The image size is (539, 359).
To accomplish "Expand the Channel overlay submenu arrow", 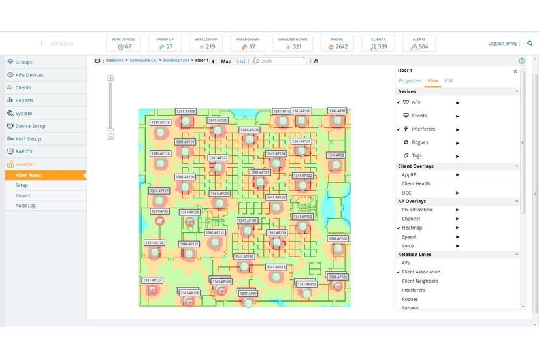I will 457,219.
